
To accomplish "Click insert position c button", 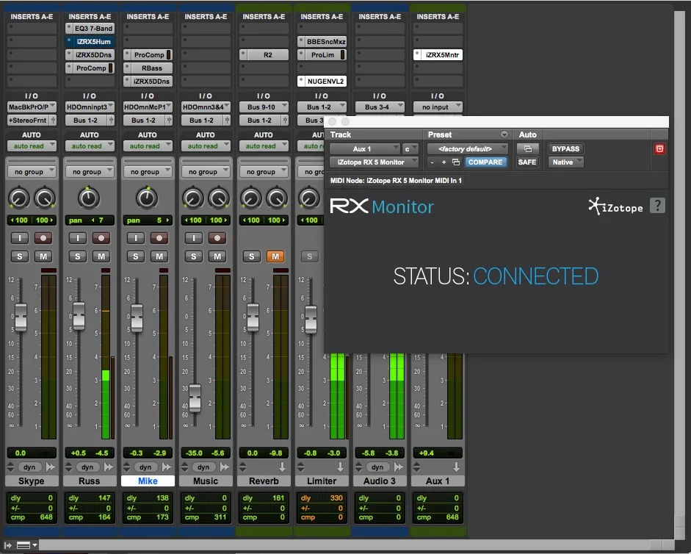I will click(x=410, y=148).
